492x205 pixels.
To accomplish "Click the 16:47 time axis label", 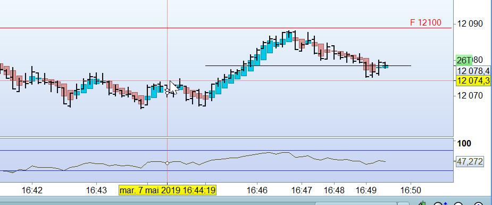I will tap(302, 190).
